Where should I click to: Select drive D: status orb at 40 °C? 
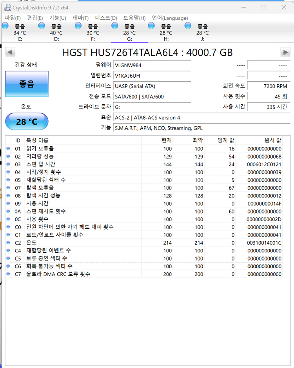point(42,26)
